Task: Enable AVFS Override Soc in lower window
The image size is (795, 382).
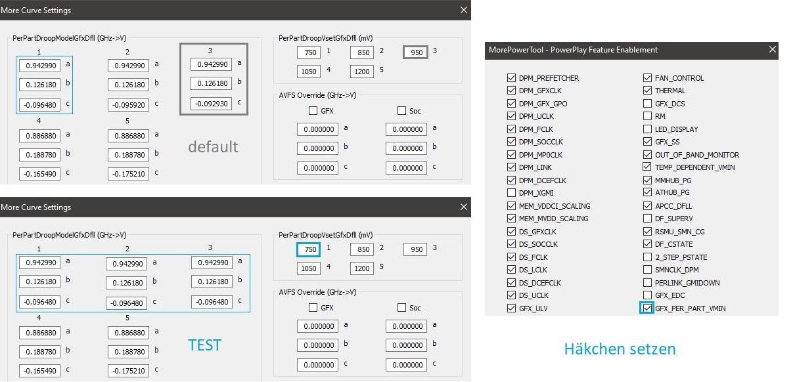Action: pos(402,308)
